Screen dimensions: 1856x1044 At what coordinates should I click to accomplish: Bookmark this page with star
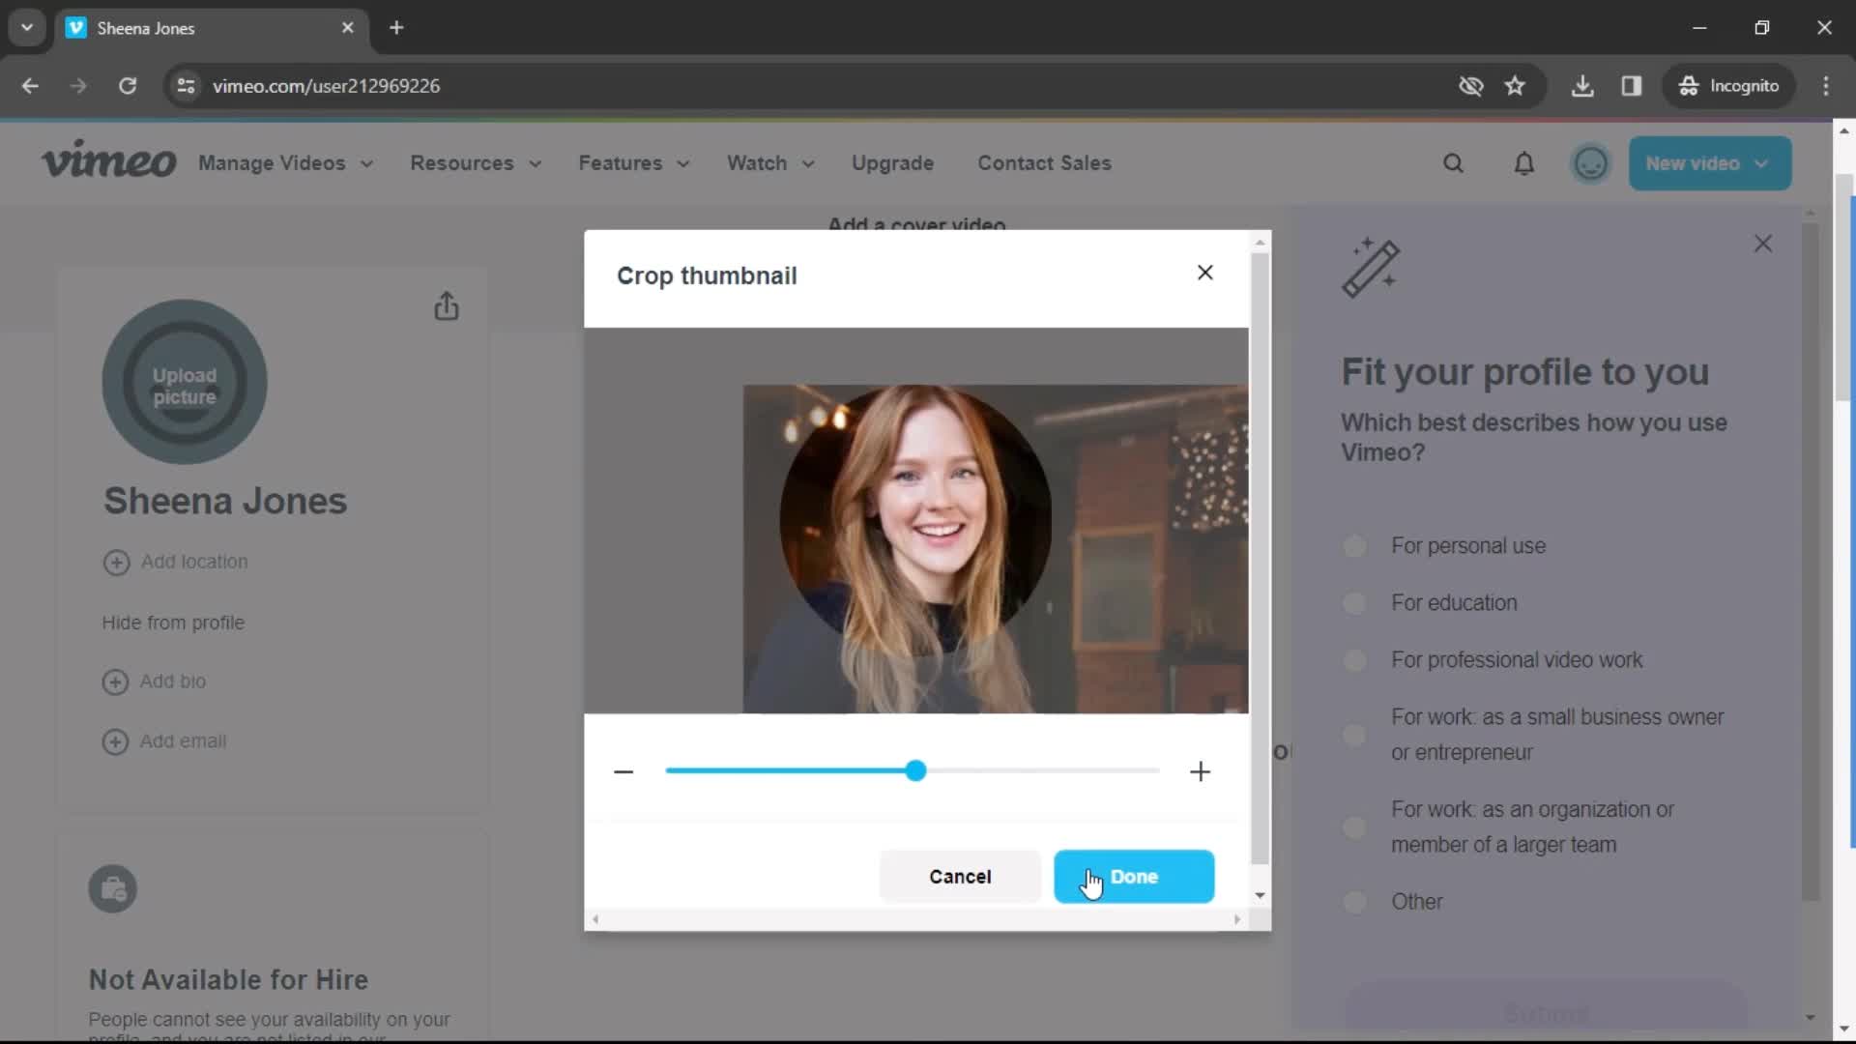(x=1515, y=86)
